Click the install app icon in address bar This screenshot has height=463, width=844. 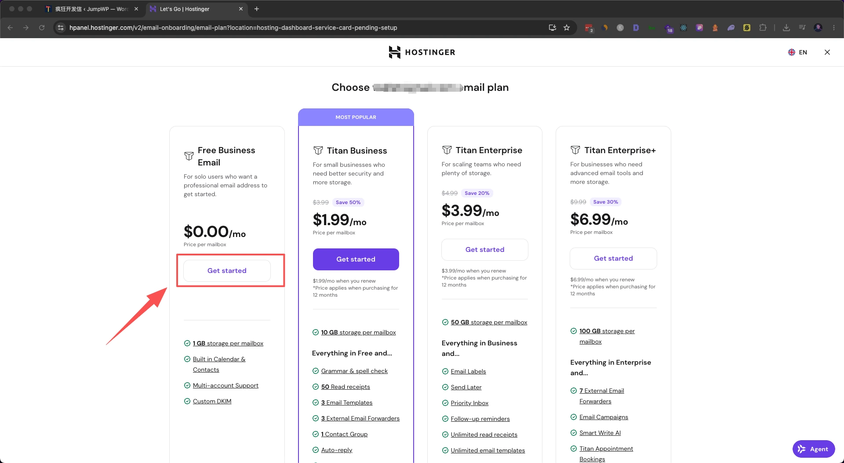click(x=553, y=28)
